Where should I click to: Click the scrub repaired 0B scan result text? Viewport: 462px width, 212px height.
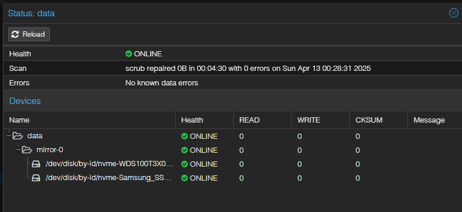[248, 69]
